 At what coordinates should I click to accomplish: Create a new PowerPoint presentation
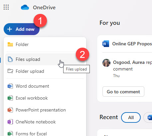click(45, 110)
